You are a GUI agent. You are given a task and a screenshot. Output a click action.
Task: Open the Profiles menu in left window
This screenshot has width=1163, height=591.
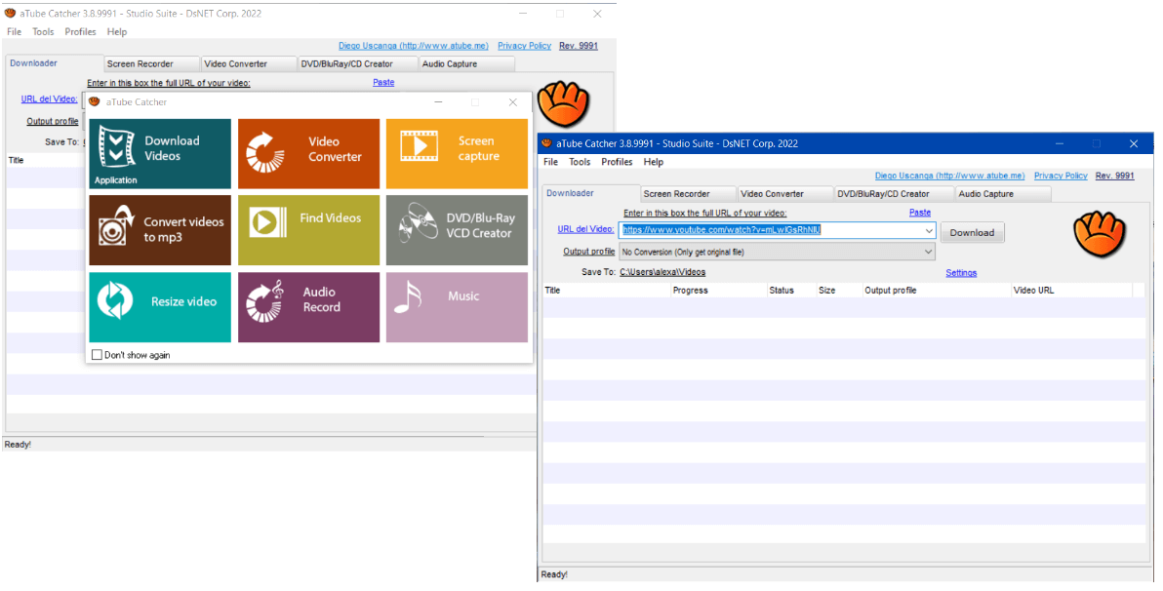click(80, 32)
